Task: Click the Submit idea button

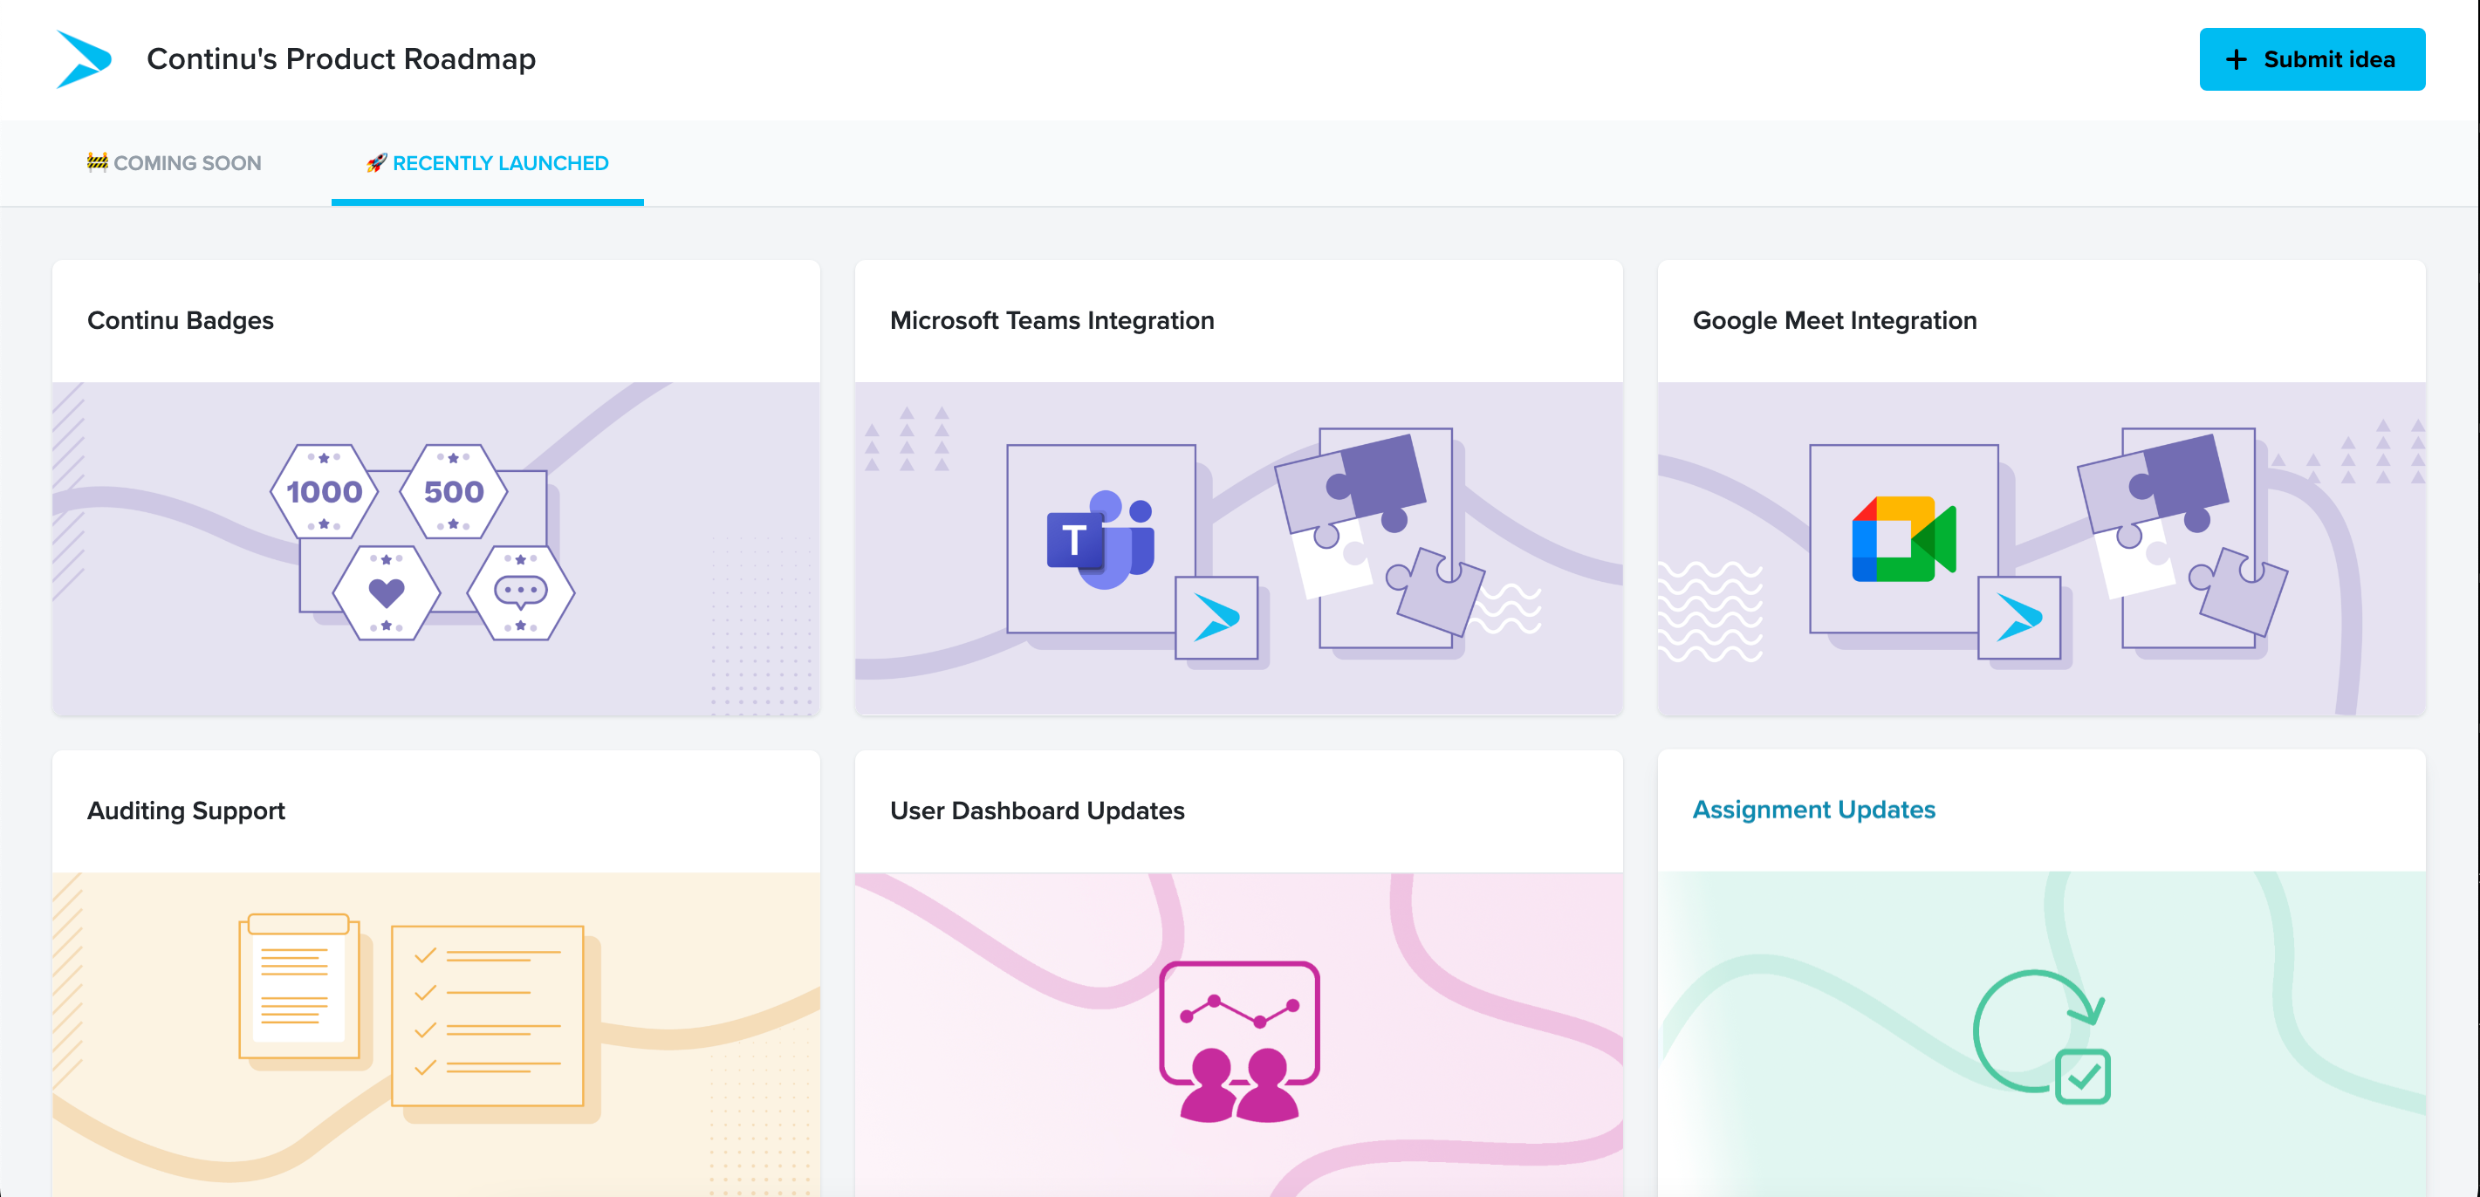Action: 2312,59
